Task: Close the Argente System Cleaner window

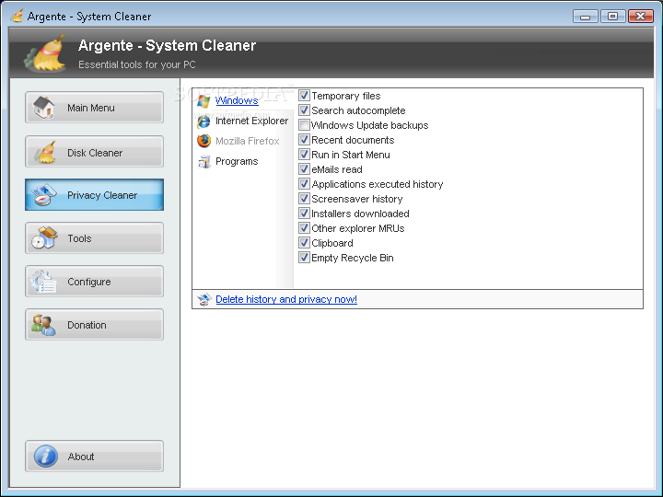Action: [x=641, y=16]
